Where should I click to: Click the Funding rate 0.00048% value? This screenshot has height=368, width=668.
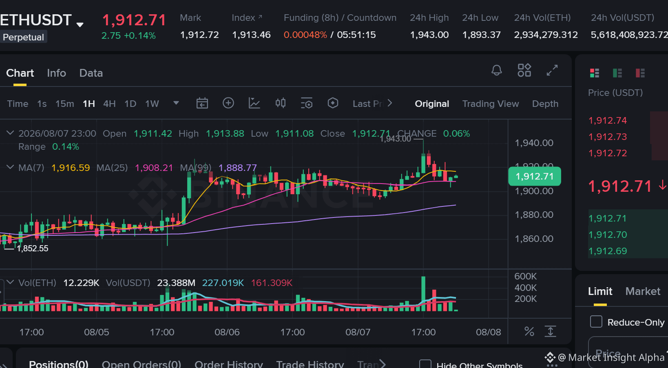305,35
